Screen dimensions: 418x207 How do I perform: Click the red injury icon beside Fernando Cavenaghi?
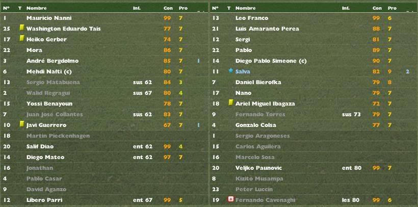coord(230,199)
